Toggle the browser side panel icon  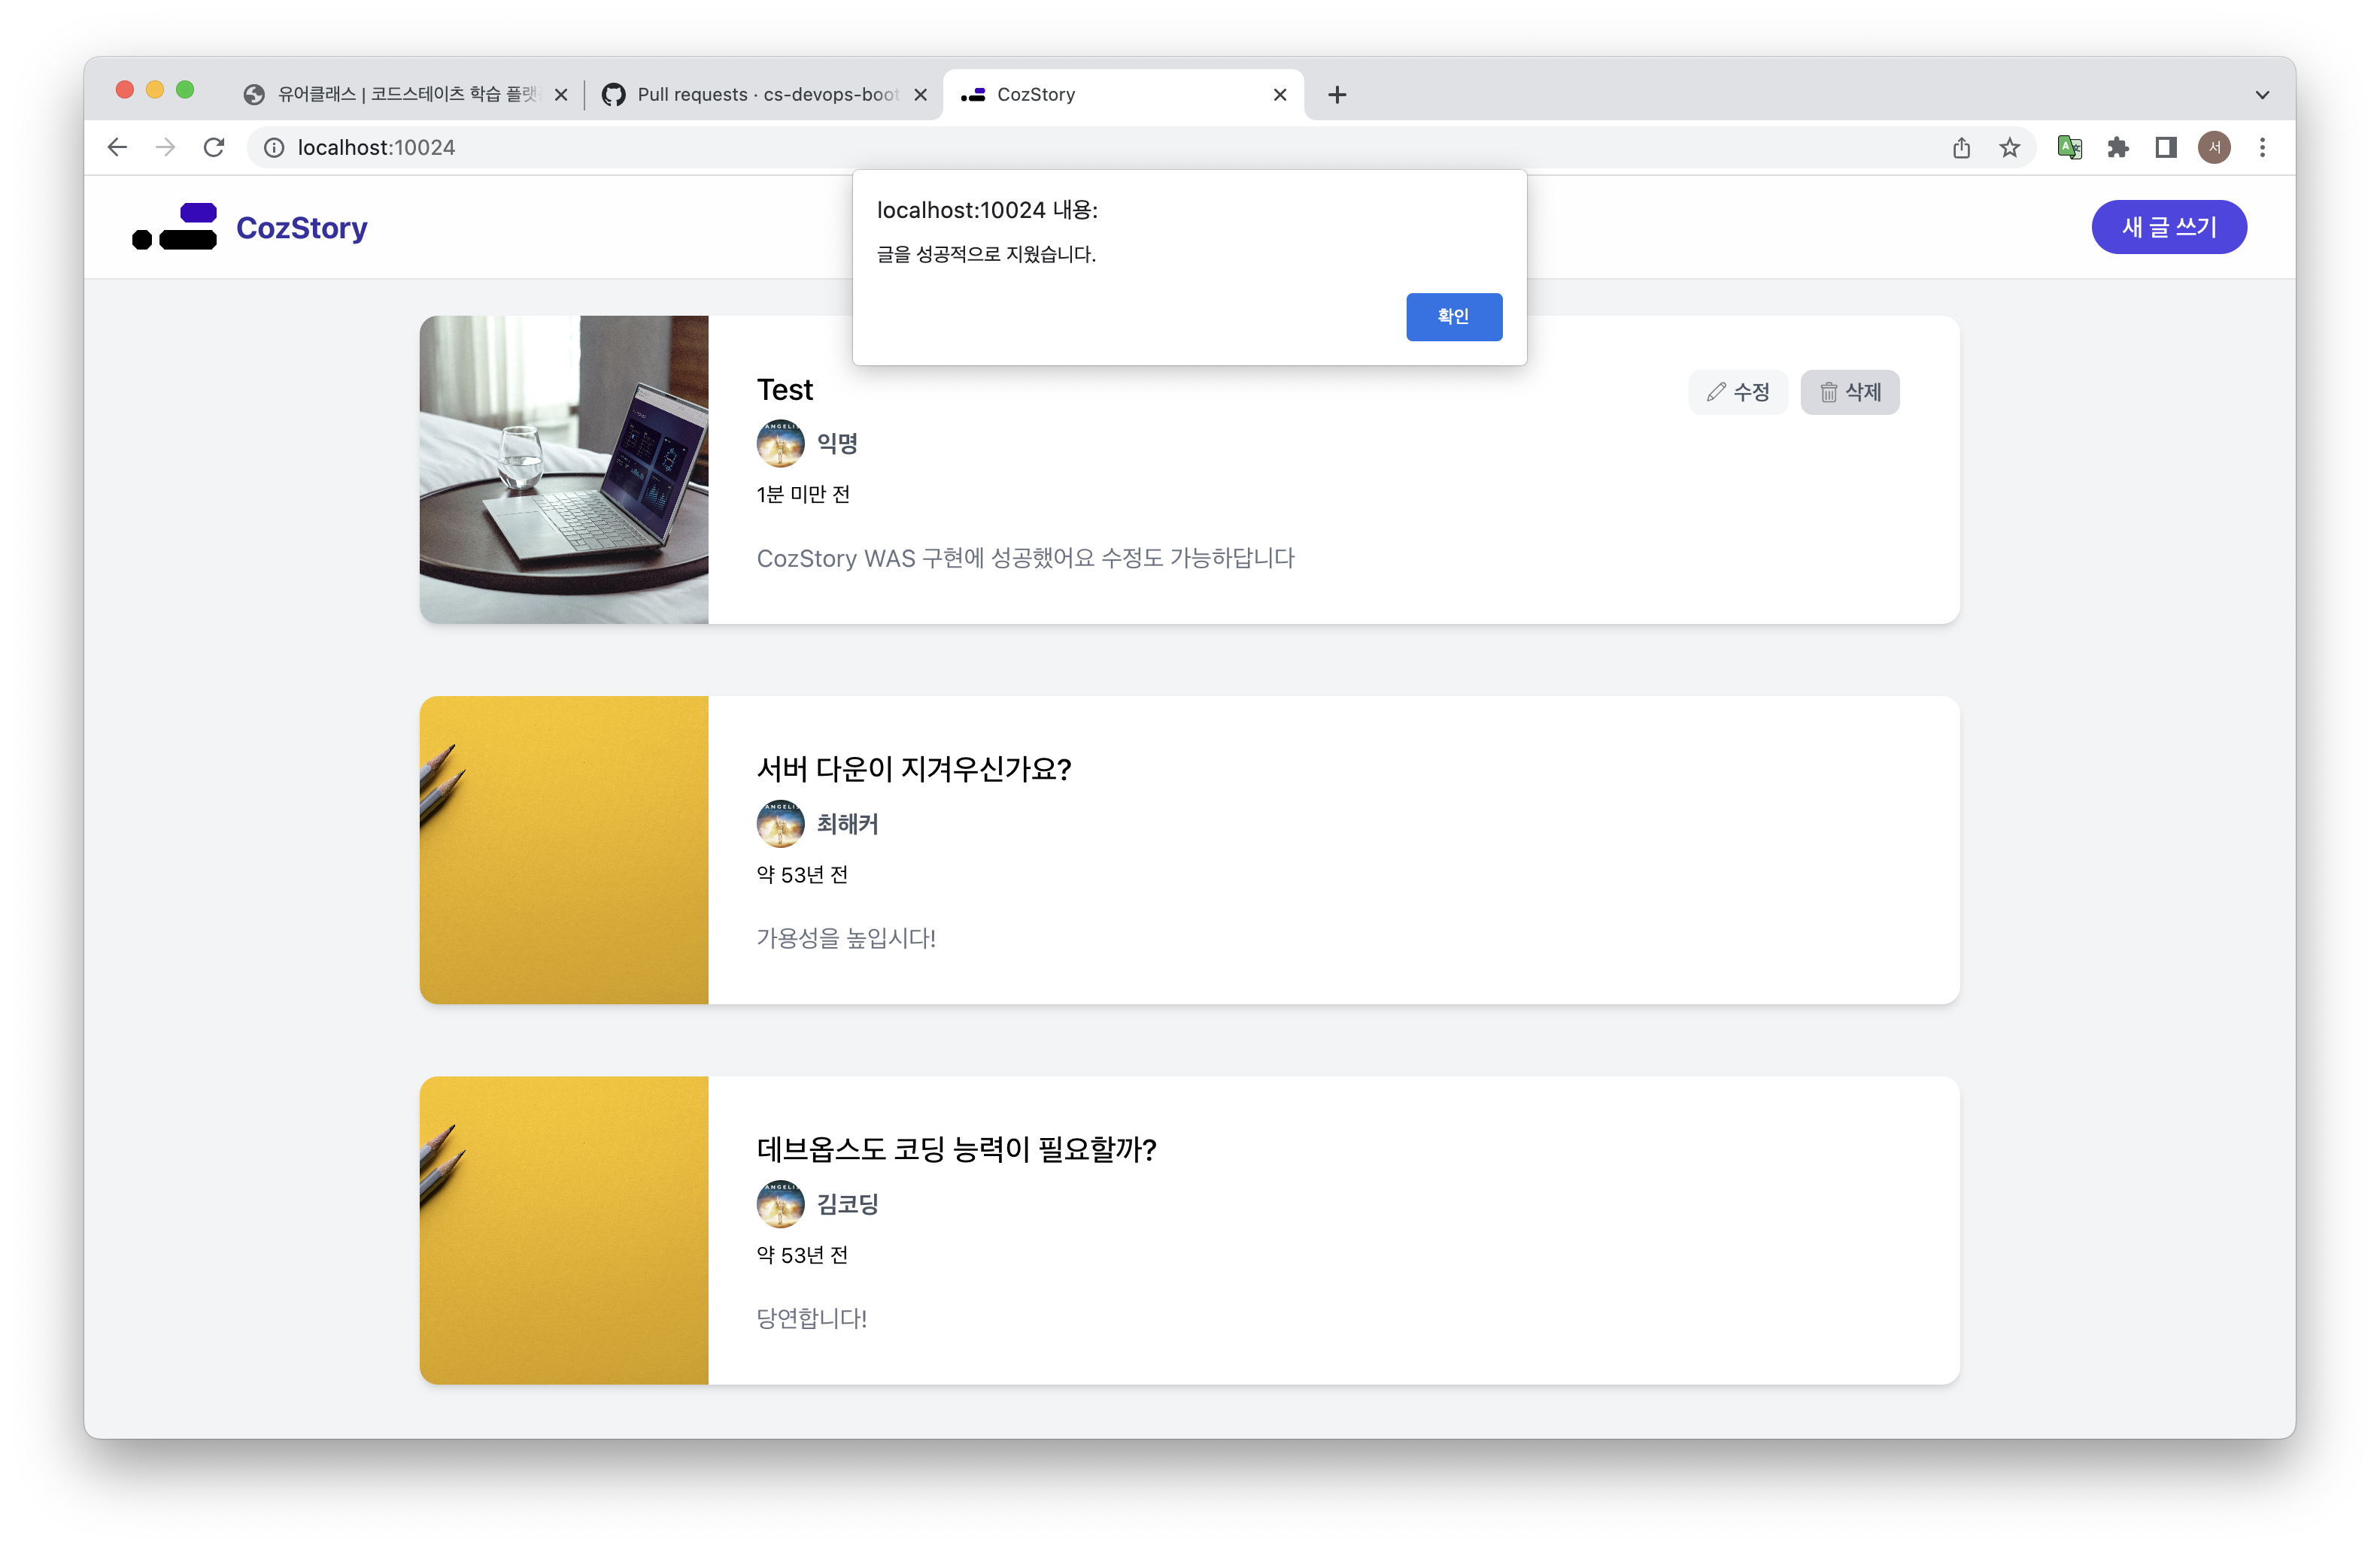pyautogui.click(x=2165, y=148)
